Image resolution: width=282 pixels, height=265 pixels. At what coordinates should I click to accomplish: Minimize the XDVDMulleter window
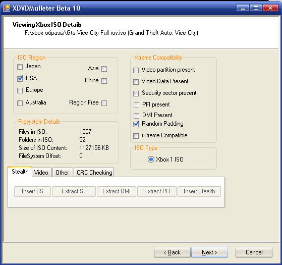pyautogui.click(x=243, y=8)
